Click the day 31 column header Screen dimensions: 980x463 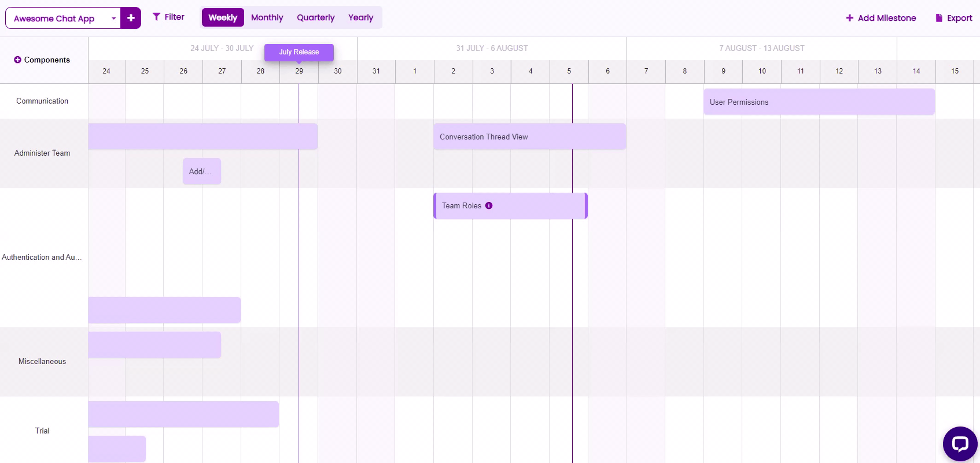pyautogui.click(x=376, y=71)
